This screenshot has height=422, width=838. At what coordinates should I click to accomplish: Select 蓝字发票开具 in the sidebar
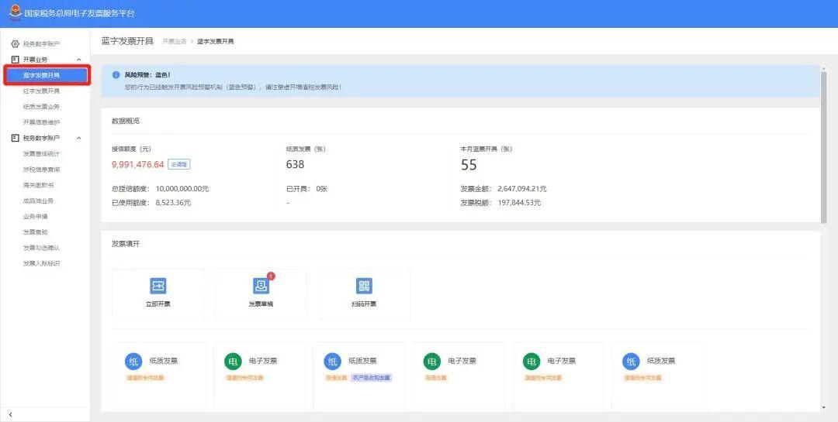click(x=47, y=75)
